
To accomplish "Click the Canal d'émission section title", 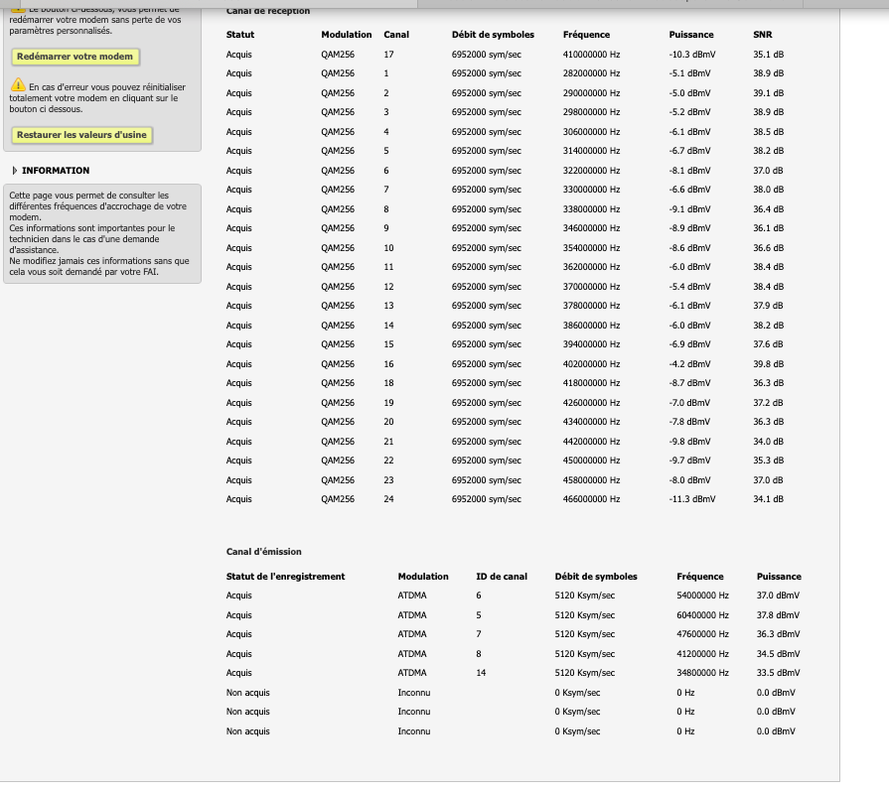I will [x=264, y=551].
